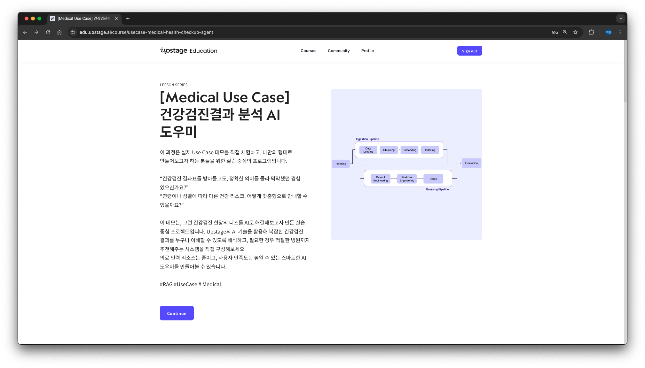Click the browser forward arrow
The height and width of the screenshot is (368, 645).
[36, 32]
